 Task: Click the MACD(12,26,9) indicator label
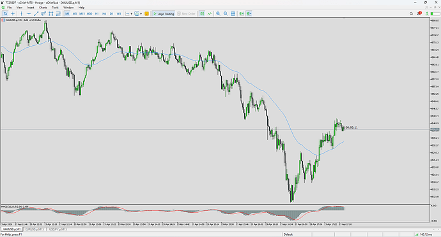(15, 206)
